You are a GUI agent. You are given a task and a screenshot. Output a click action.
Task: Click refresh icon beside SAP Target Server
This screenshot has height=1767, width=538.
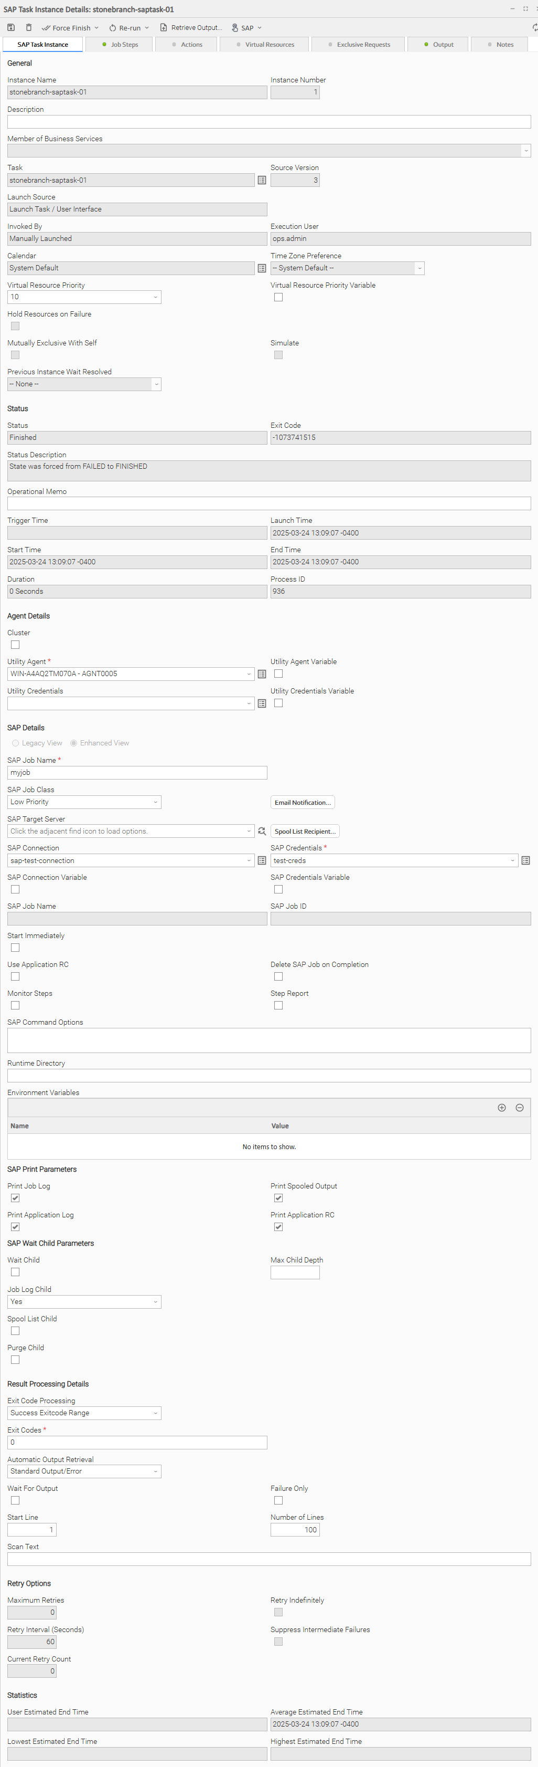tap(262, 832)
